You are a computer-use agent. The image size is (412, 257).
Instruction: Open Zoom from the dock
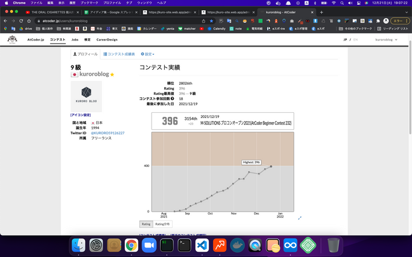click(x=149, y=245)
